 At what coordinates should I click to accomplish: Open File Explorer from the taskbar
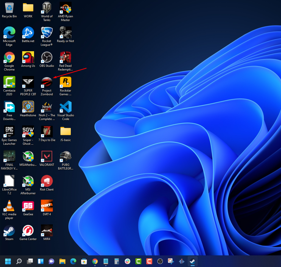pyautogui.click(x=62, y=261)
